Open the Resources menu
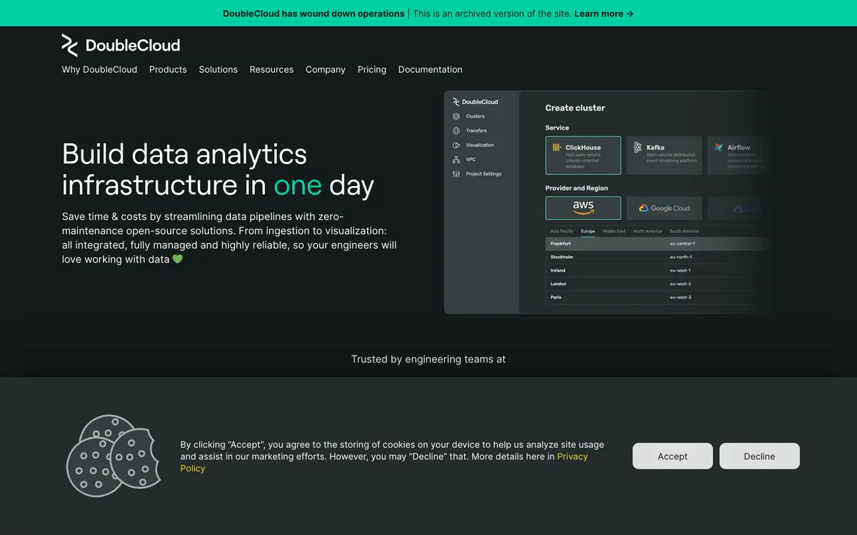The image size is (857, 535). coord(271,69)
